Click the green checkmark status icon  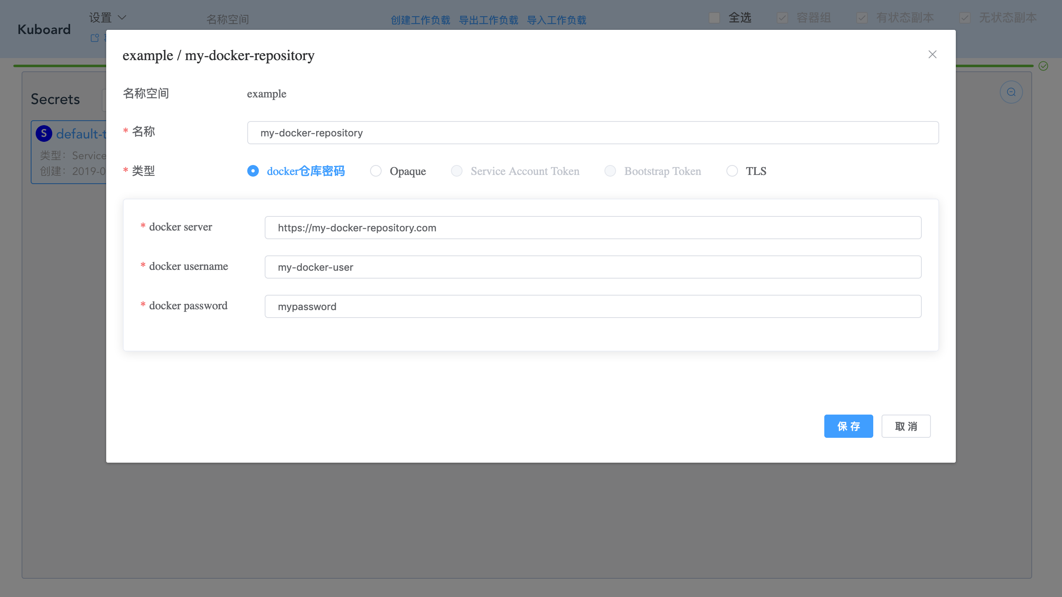point(1043,66)
